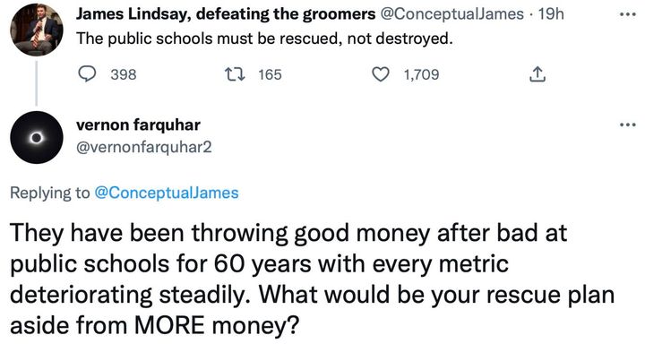The height and width of the screenshot is (352, 645).
Task: Click the share upload icon
Action: (x=537, y=74)
